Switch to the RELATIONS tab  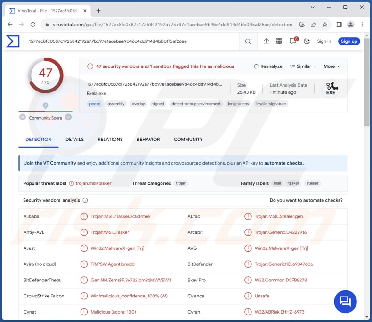(x=110, y=140)
